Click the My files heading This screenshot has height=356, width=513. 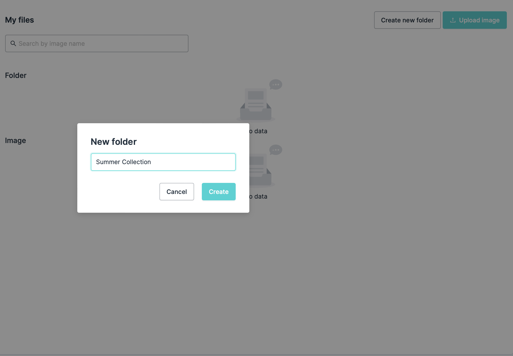tap(20, 20)
